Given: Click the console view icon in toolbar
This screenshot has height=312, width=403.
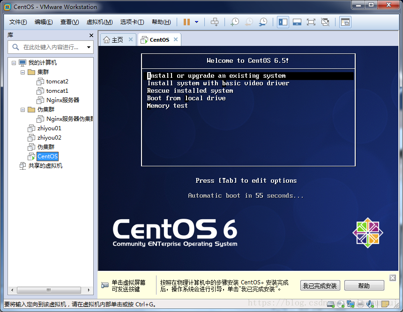Looking at the screenshot, I should coord(345,22).
